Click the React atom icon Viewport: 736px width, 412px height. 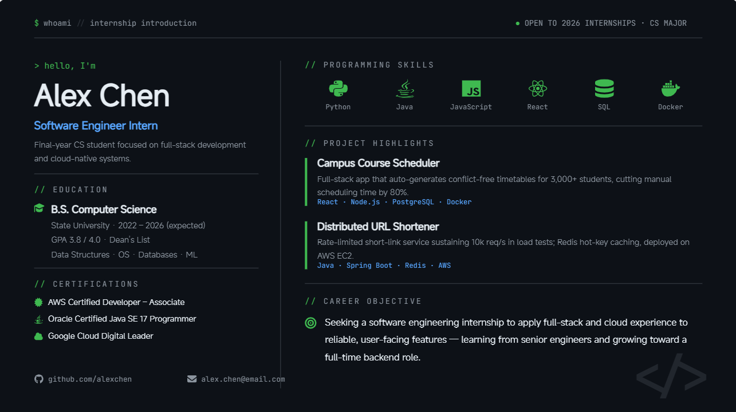tap(537, 89)
